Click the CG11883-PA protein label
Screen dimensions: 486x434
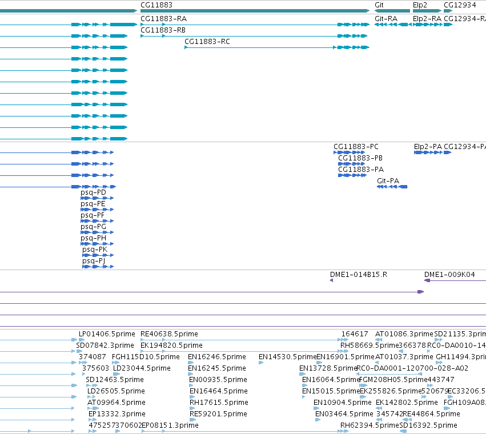click(361, 170)
